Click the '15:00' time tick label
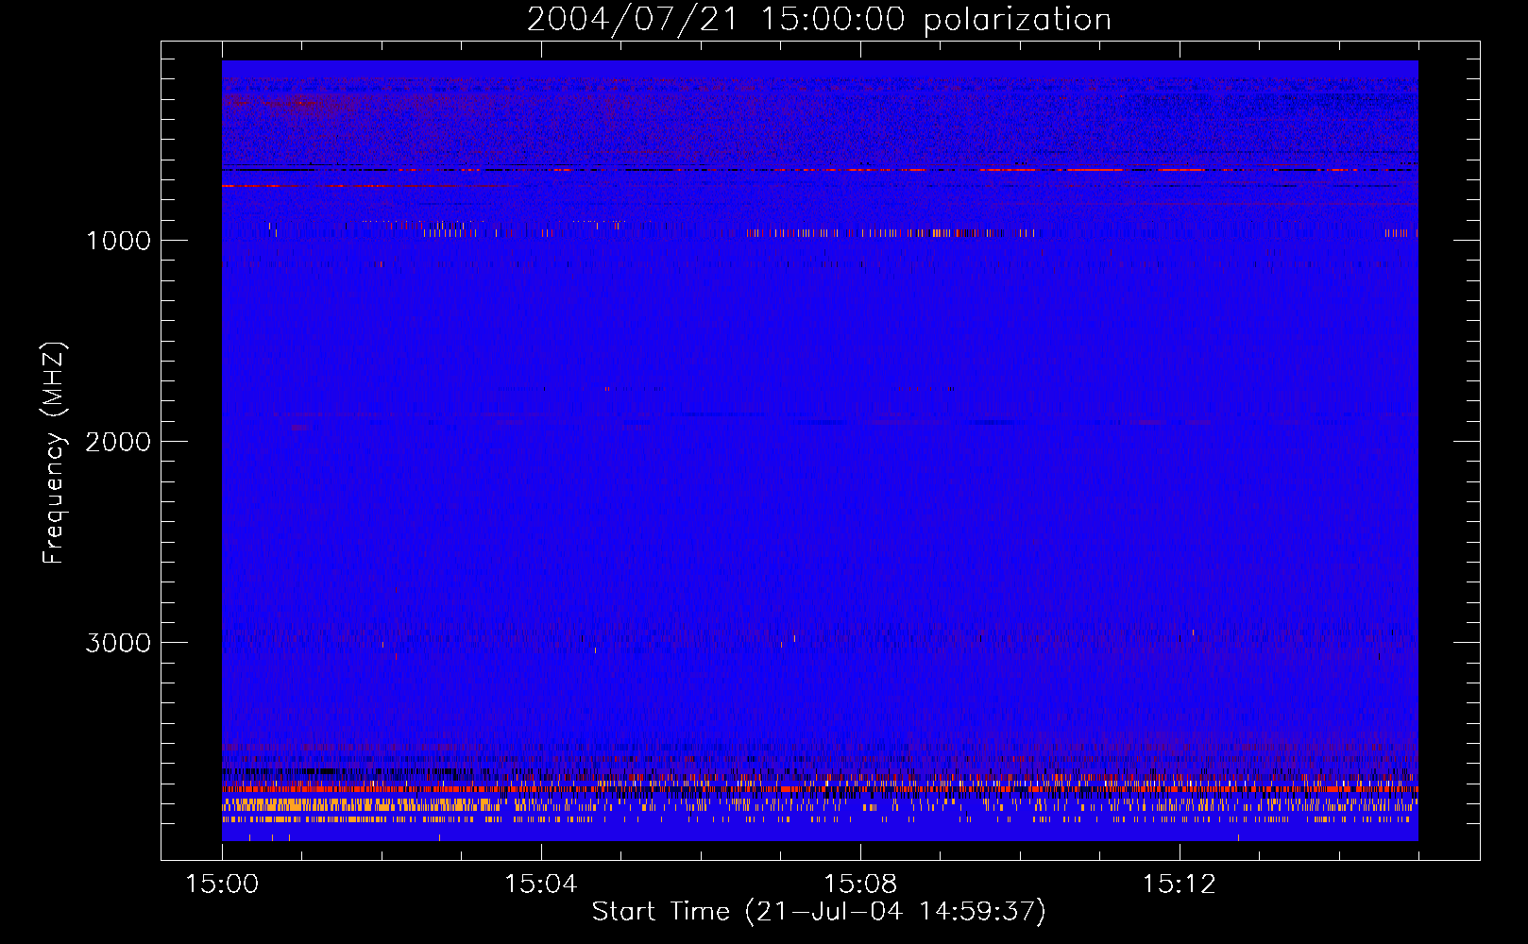 click(222, 884)
